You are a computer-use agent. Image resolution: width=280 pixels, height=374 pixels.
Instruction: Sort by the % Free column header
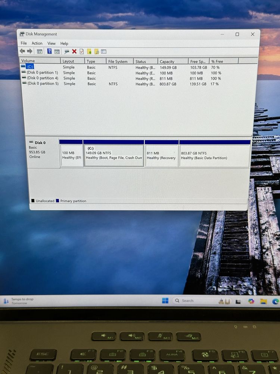pos(224,61)
